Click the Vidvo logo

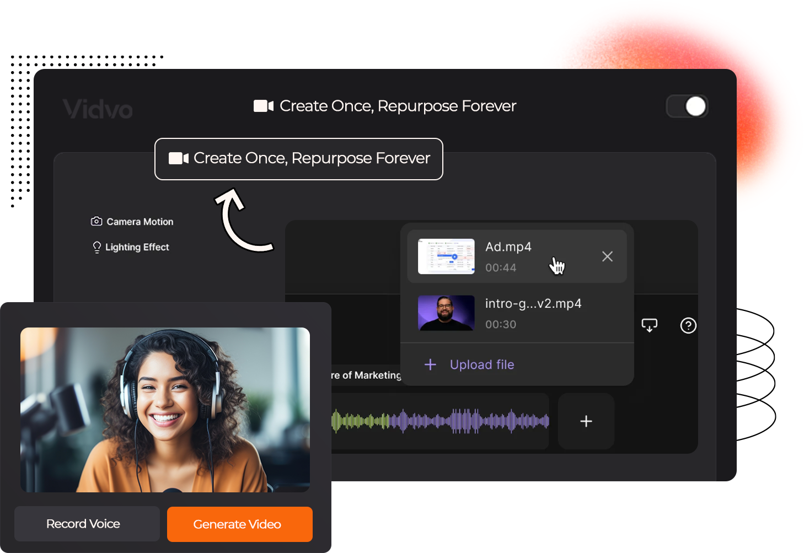(x=98, y=109)
